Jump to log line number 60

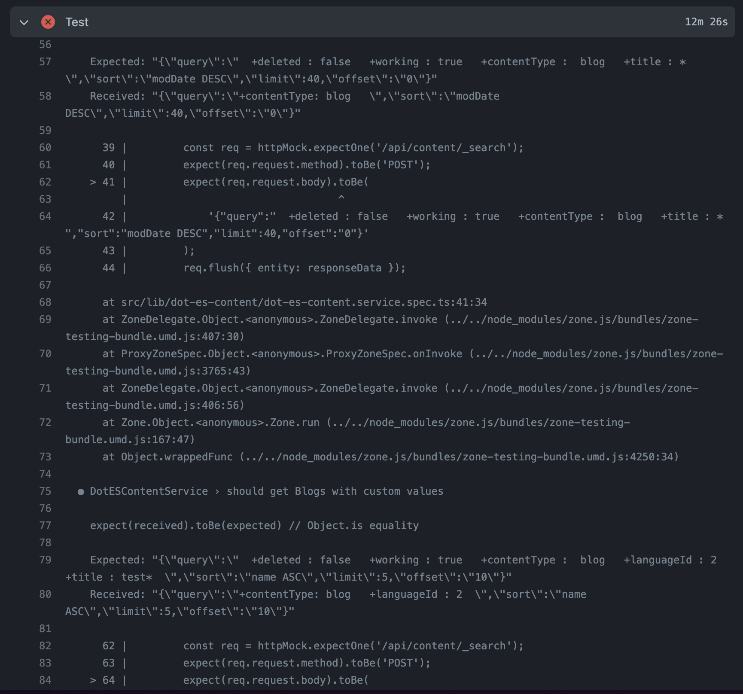point(45,148)
